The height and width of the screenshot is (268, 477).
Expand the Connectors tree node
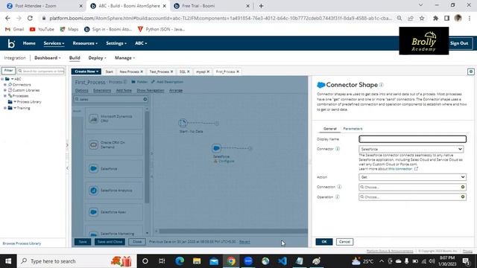(5, 85)
